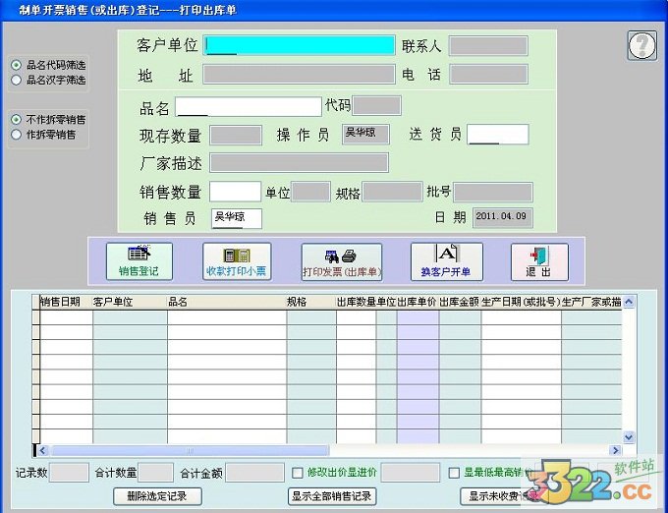Focus the 品名 product name input

(249, 106)
